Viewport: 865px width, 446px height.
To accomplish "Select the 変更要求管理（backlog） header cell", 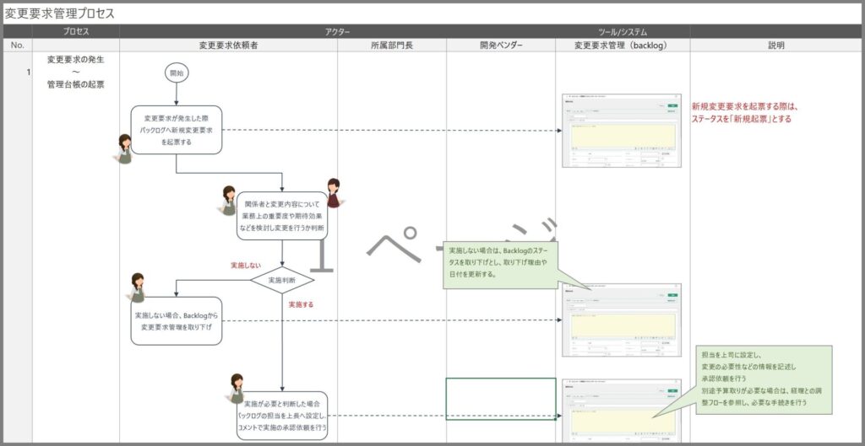I will [622, 45].
